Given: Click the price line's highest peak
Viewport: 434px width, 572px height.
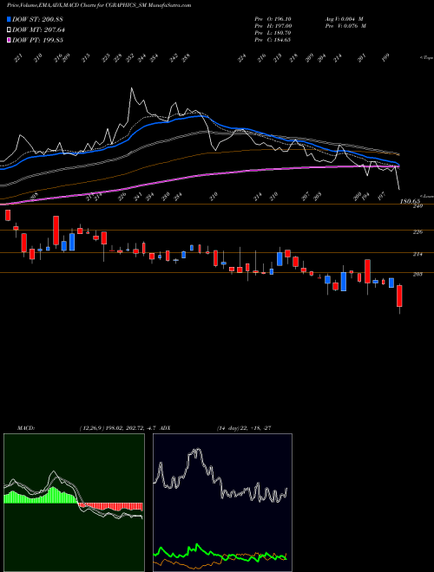Looking at the screenshot, I should 131,88.
